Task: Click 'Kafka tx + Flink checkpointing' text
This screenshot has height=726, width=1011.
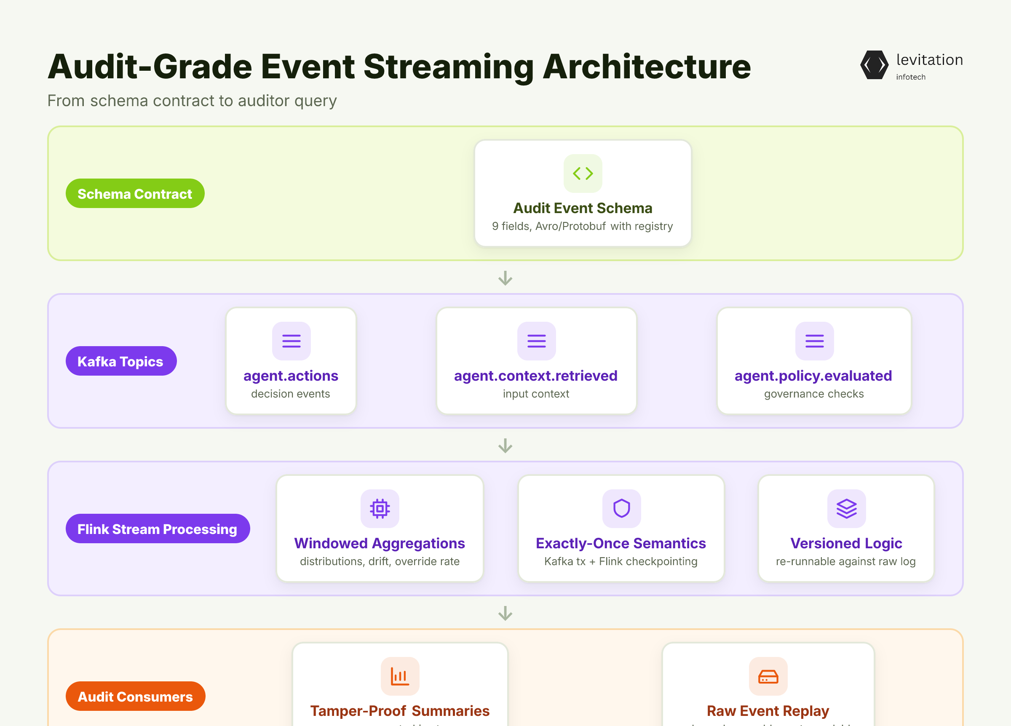Action: (x=621, y=561)
